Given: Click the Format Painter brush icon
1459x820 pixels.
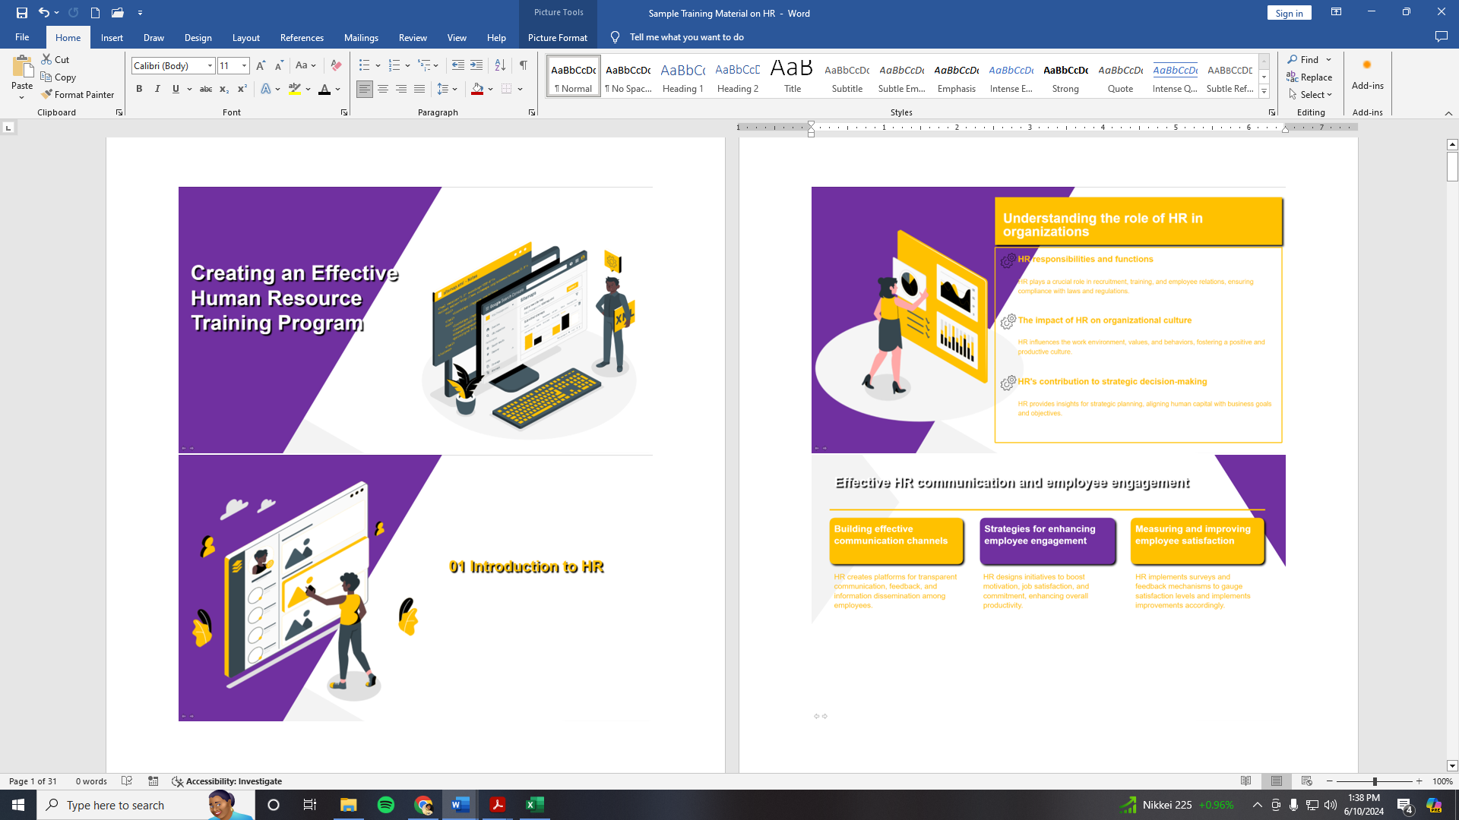Looking at the screenshot, I should click(47, 94).
